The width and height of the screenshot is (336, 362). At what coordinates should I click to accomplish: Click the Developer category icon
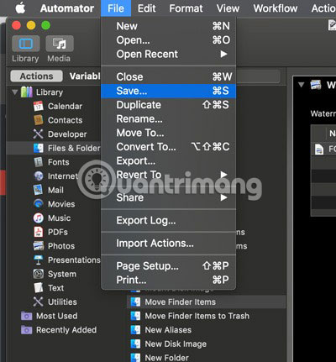click(x=39, y=134)
